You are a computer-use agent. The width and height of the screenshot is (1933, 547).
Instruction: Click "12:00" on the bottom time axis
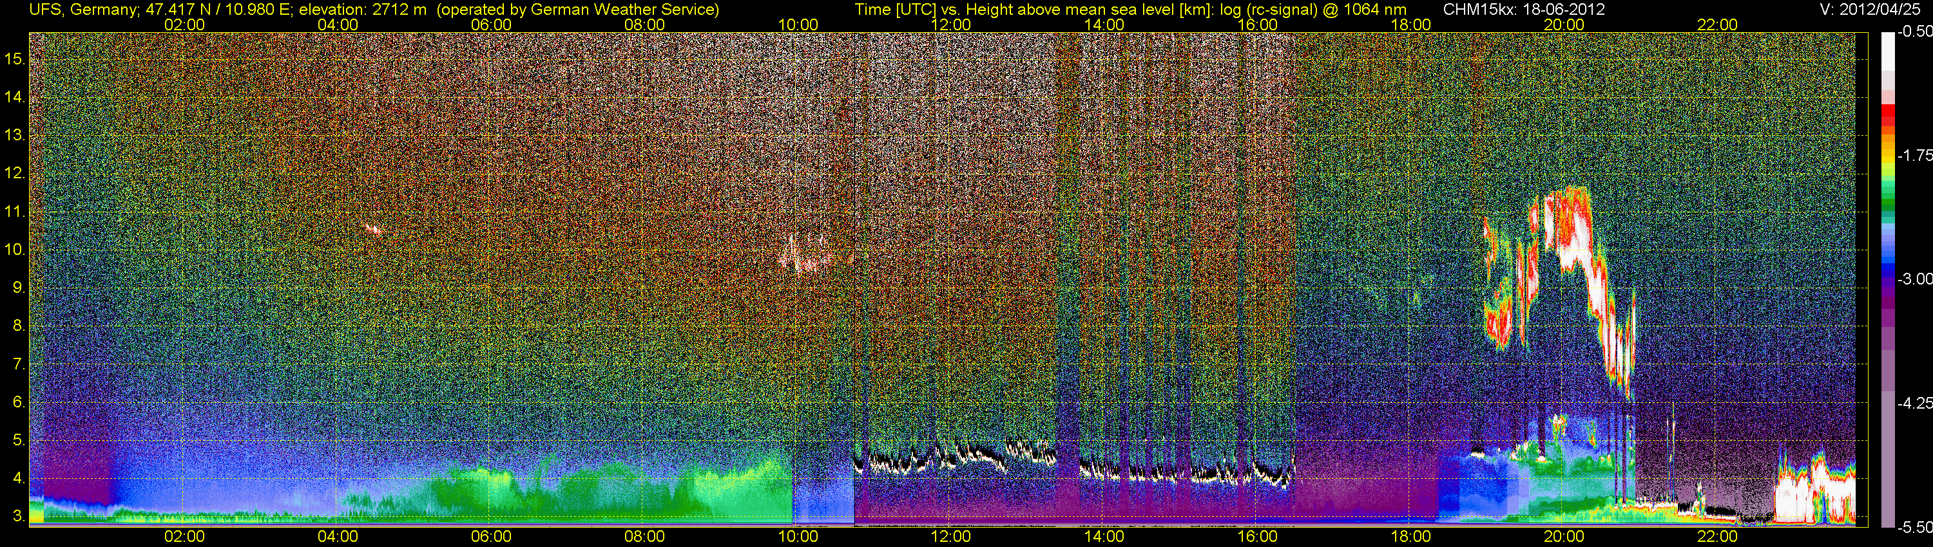[x=951, y=537]
